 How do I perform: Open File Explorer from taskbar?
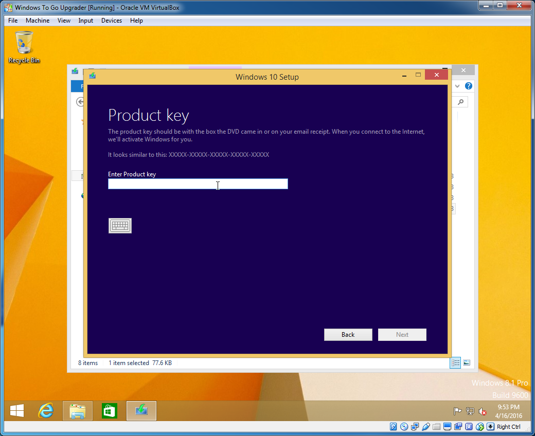[x=78, y=411]
